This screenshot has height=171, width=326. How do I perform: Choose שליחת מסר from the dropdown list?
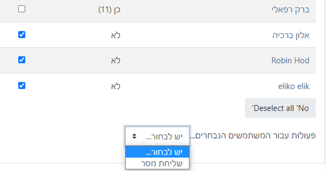pyautogui.click(x=157, y=163)
